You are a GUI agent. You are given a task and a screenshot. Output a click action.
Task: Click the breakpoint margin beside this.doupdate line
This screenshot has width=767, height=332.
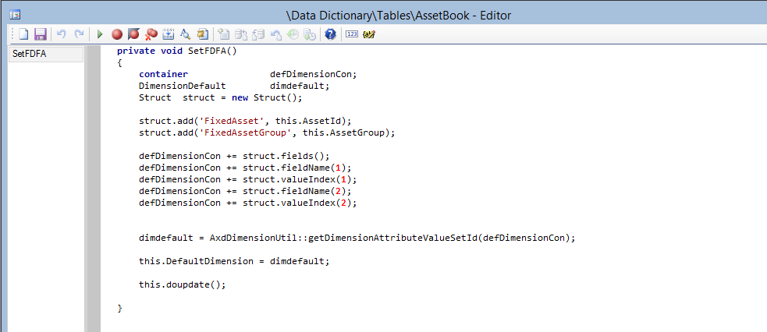(x=93, y=284)
